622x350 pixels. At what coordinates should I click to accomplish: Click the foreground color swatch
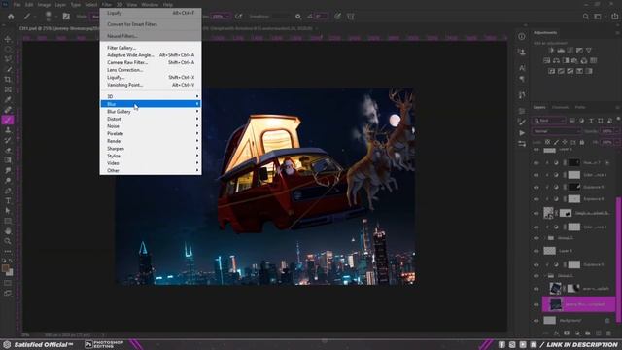point(5,268)
